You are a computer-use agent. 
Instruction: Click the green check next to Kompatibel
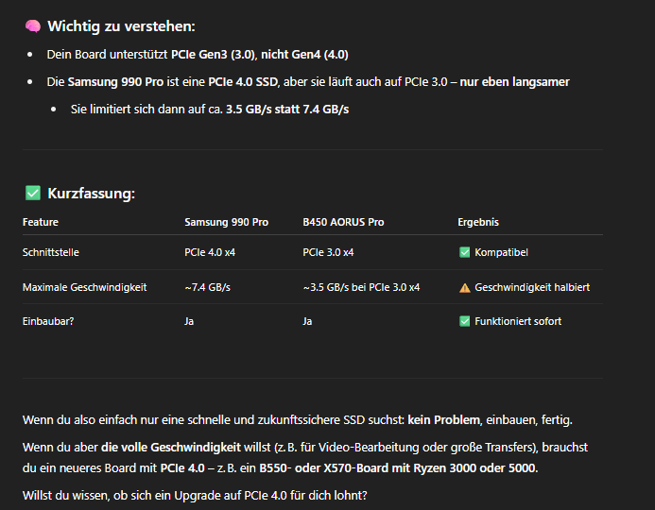coord(464,252)
